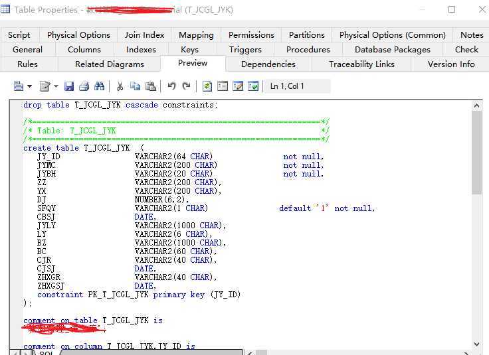Image resolution: width=489 pixels, height=355 pixels.
Task: Switch to the Keys tab
Action: coord(189,50)
